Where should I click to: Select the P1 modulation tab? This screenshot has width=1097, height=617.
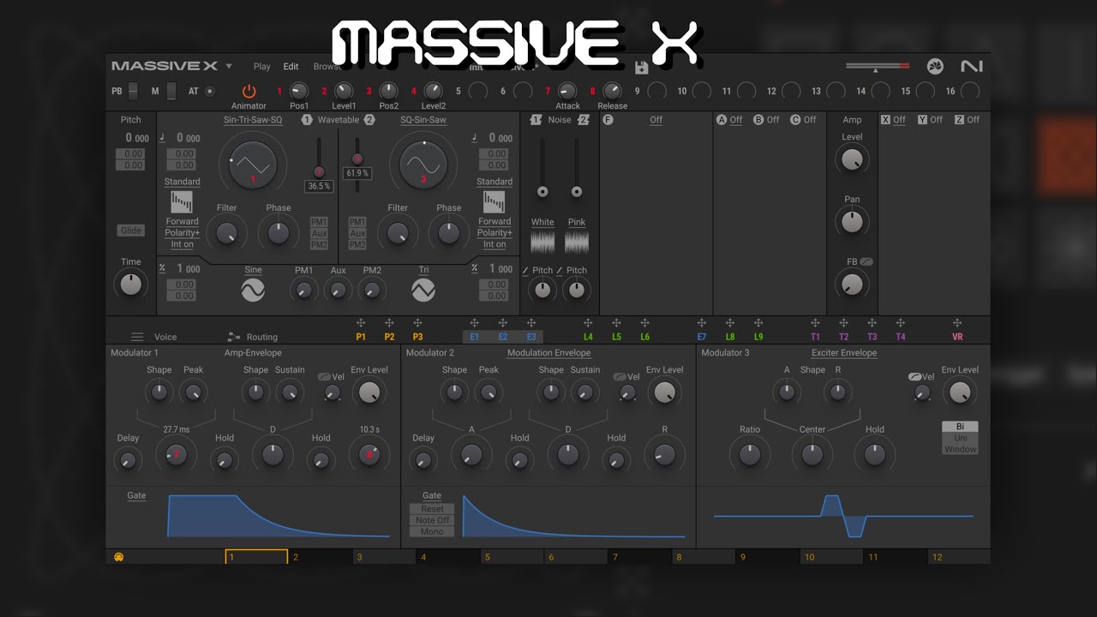coord(361,337)
